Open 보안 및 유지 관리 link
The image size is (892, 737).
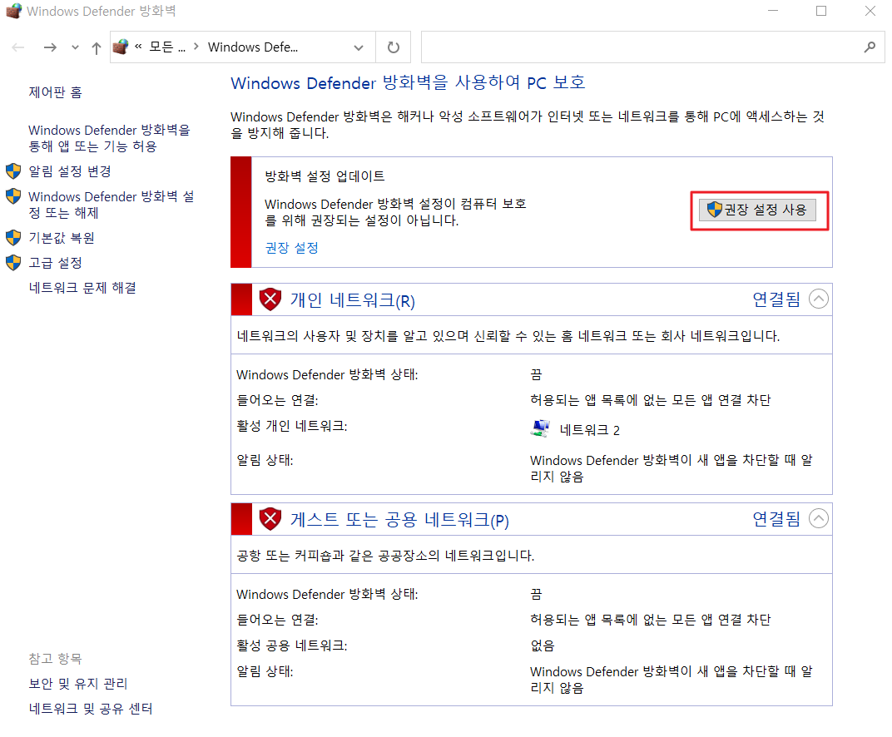[78, 684]
